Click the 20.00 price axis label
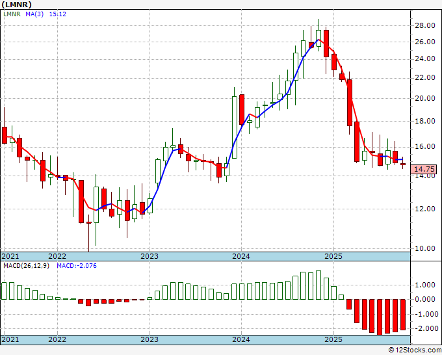442x355 pixels. pyautogui.click(x=425, y=98)
